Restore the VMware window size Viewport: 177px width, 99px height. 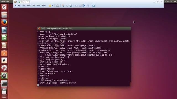(158, 2)
